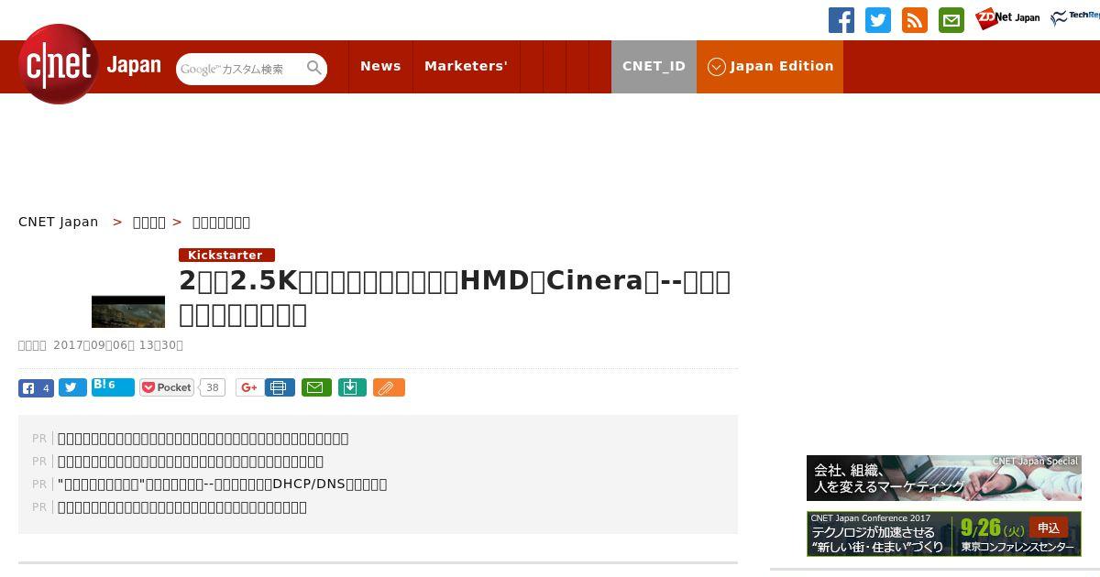Open the second PR link in the list
This screenshot has height=577, width=1100.
point(191,461)
